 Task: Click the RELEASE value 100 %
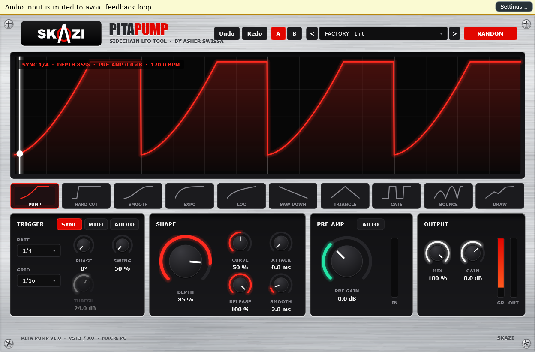tap(240, 309)
